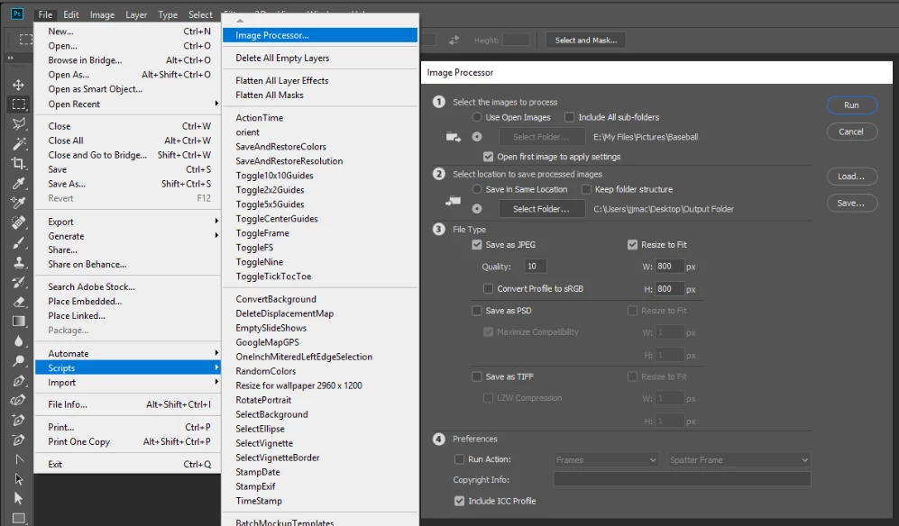Enable Keep folder structure checkbox
Screen dimensions: 899x526
[586, 189]
